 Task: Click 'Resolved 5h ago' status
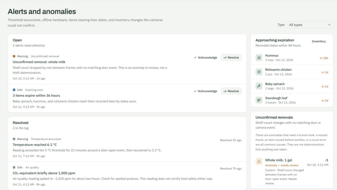(231, 140)
